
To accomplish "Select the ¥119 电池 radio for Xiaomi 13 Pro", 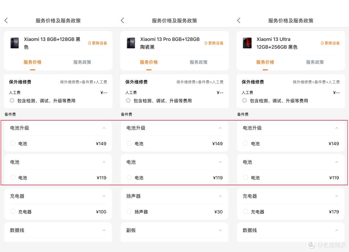I will pos(129,177).
